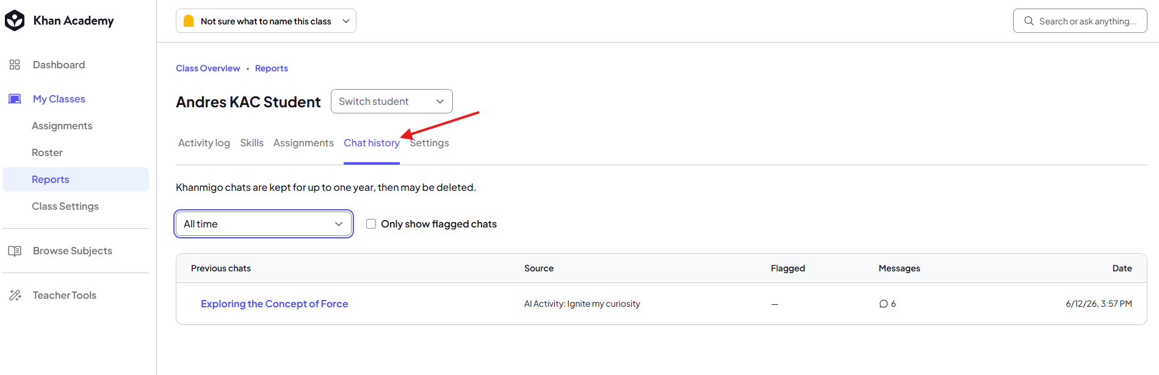Open the All time date filter dropdown
Screen dimensions: 1159x375
pyautogui.click(x=264, y=224)
